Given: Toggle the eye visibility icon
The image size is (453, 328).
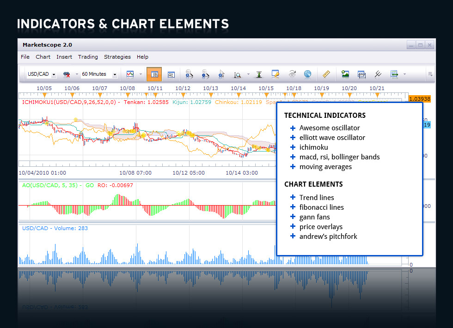Looking at the screenshot, I should click(x=292, y=74).
